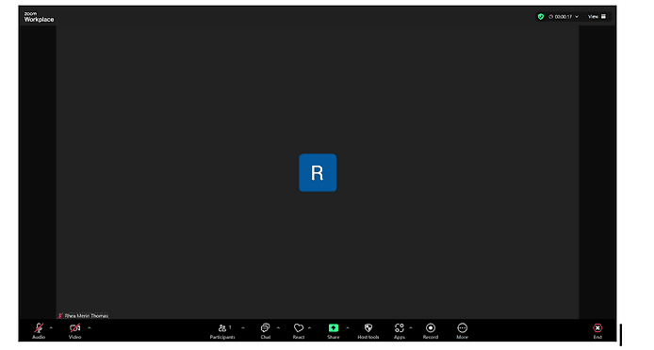This screenshot has width=654, height=350.
Task: Click the green Share screen button
Action: (x=334, y=331)
